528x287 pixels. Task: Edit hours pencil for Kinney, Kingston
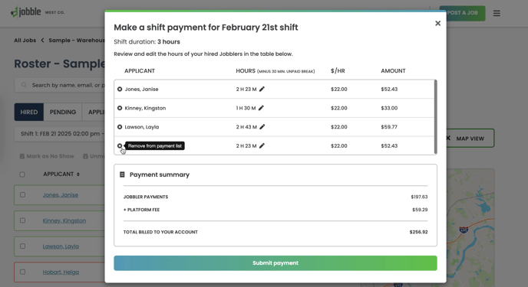[x=261, y=108]
